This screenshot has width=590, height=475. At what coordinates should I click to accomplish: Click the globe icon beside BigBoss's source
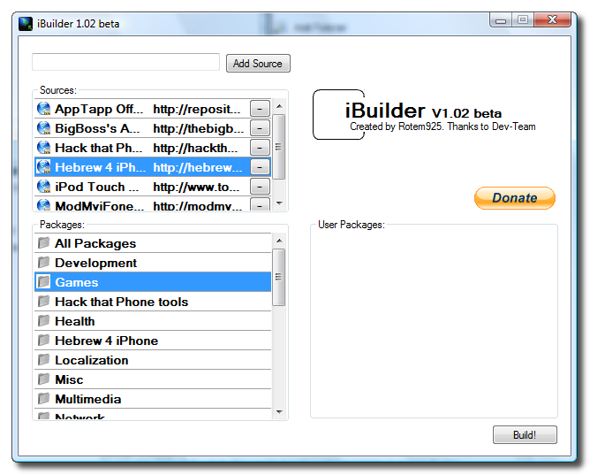point(43,128)
